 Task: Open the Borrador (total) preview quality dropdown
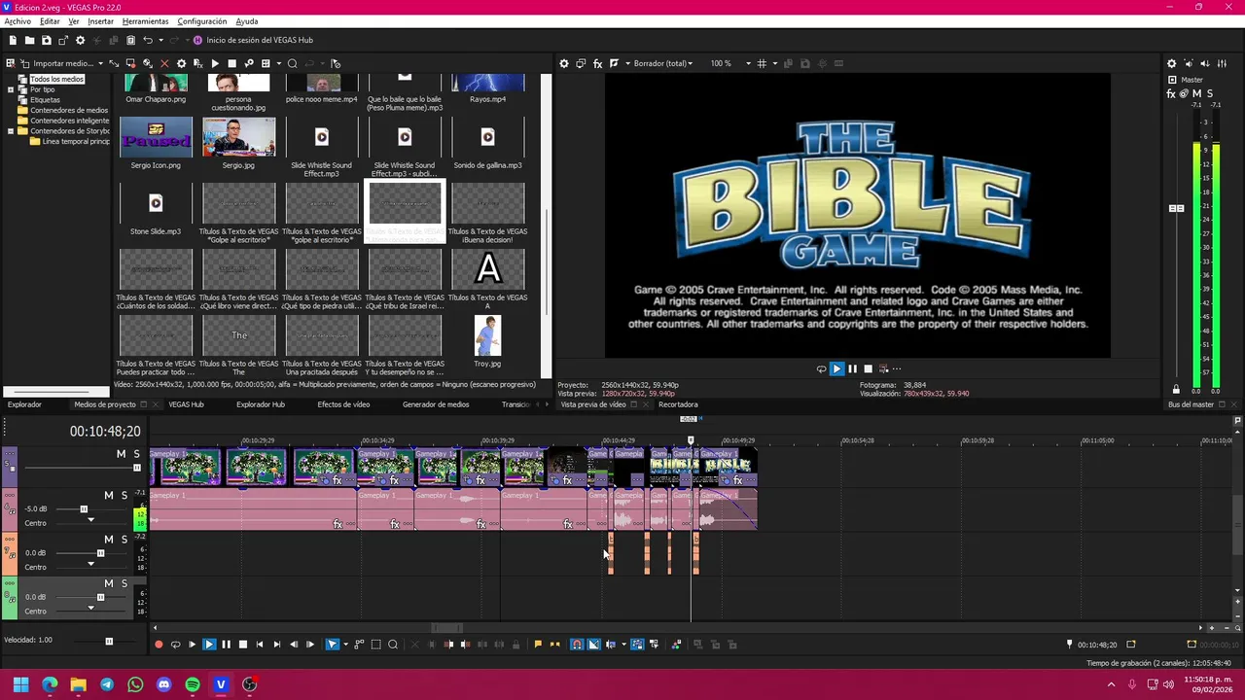[x=663, y=63]
